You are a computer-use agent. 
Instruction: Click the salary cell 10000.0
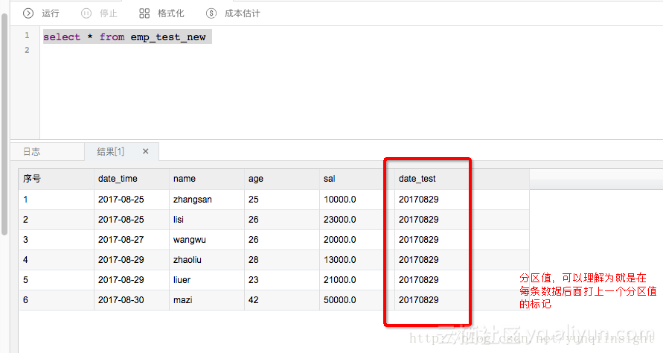click(357, 200)
